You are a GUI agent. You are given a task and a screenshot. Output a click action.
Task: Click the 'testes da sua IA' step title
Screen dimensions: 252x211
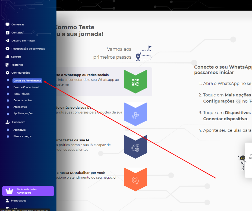point(73,140)
